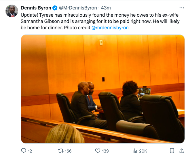Click the 20K views count

pos(143,151)
